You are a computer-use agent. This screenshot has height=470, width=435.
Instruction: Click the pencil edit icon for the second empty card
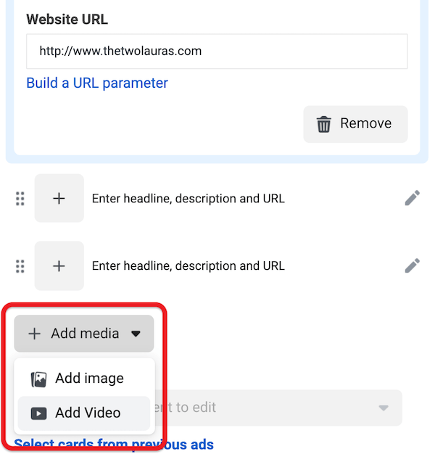[x=412, y=265]
